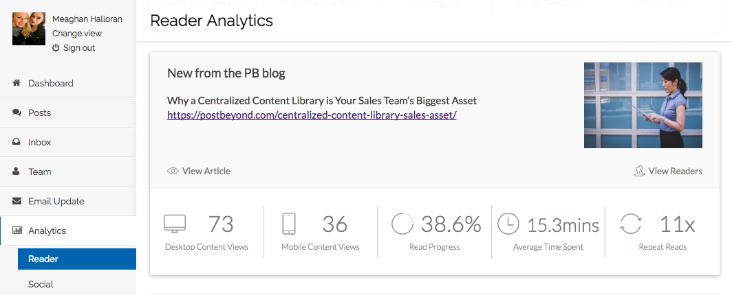This screenshot has height=295, width=732.
Task: Open the Reader analytics submenu item
Action: (43, 259)
